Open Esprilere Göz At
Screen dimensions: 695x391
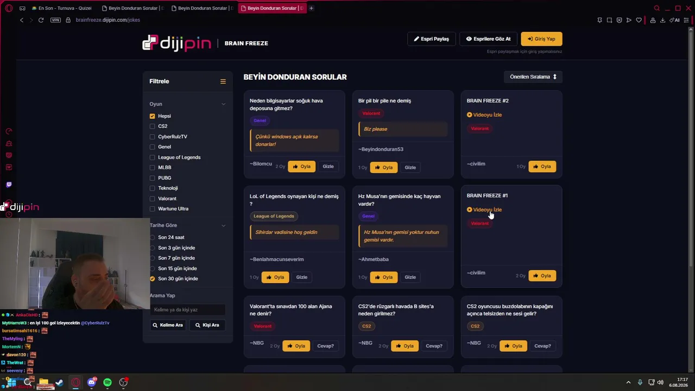[x=488, y=39]
